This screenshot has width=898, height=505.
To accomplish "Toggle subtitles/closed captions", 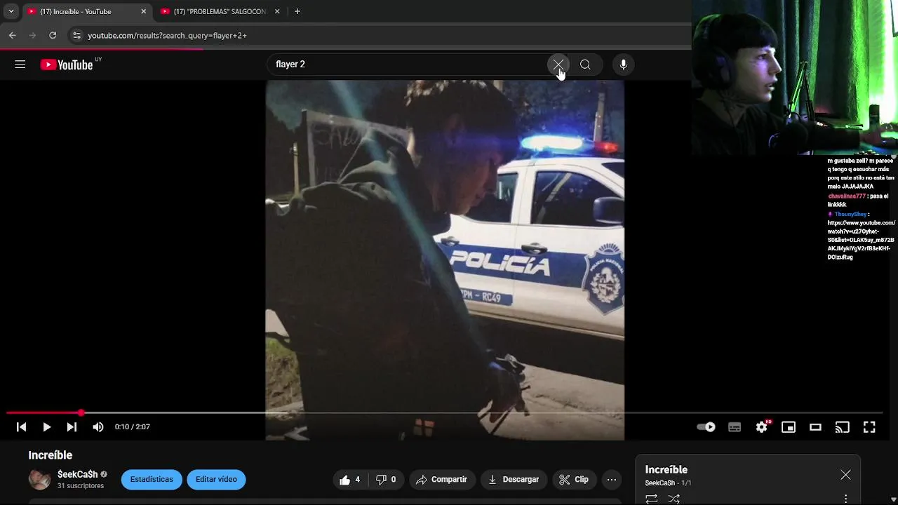I will tap(735, 426).
